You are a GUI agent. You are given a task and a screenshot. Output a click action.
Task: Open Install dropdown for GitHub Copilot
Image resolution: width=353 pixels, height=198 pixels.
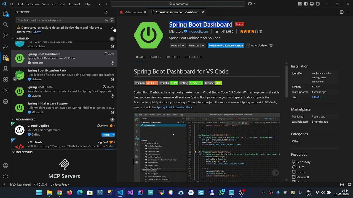113,135
